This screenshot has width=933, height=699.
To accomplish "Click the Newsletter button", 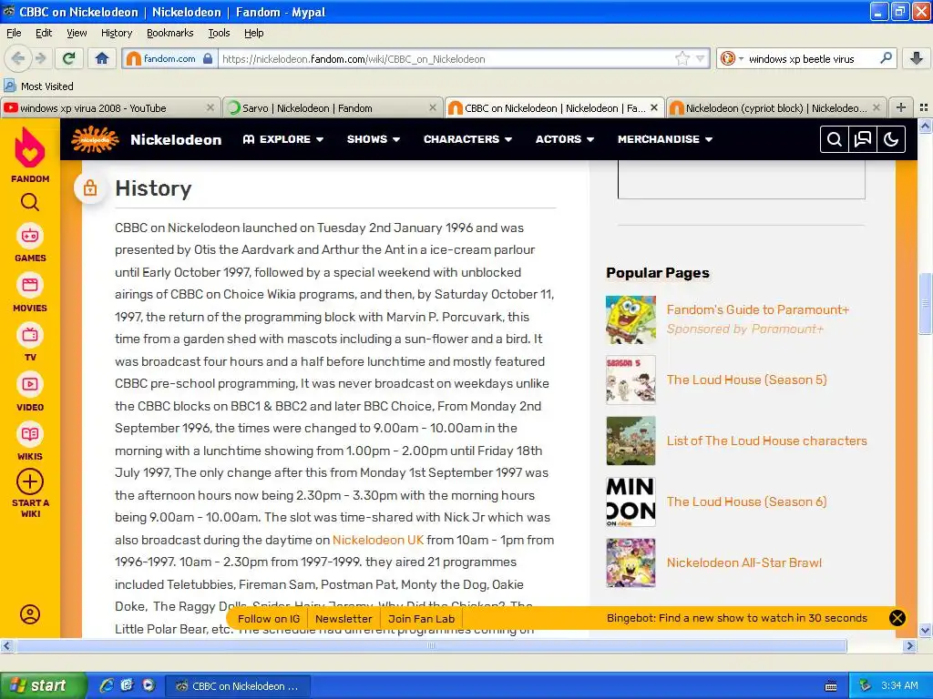I will coord(343,619).
